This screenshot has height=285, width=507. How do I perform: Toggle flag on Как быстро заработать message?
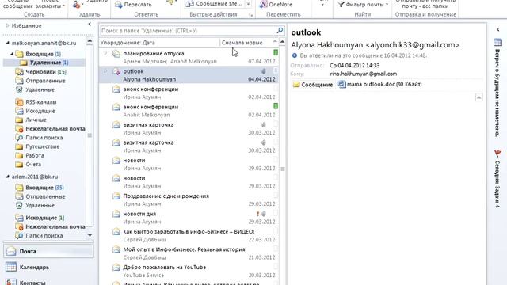[x=276, y=230]
